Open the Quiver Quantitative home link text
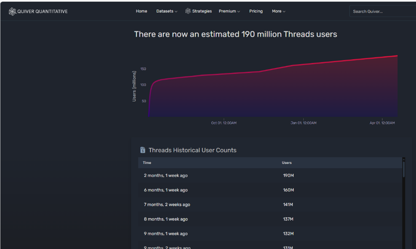This screenshot has width=416, height=249. (42, 11)
